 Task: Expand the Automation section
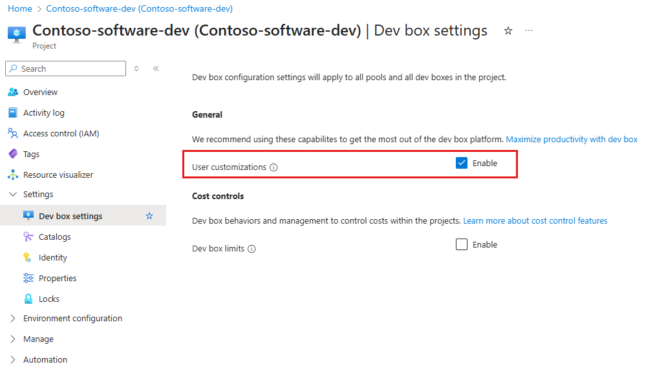13,359
